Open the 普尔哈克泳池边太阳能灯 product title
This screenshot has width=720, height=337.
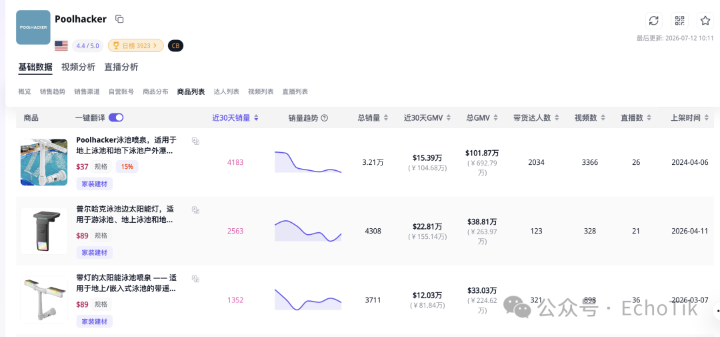[125, 214]
